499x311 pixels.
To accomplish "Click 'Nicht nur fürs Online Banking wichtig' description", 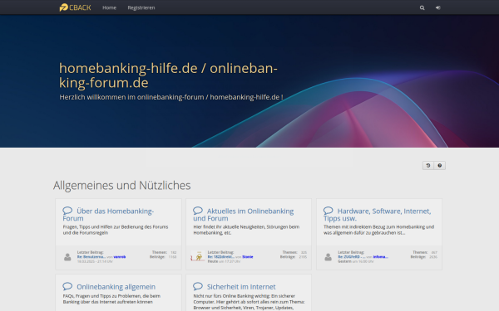I will (x=249, y=302).
